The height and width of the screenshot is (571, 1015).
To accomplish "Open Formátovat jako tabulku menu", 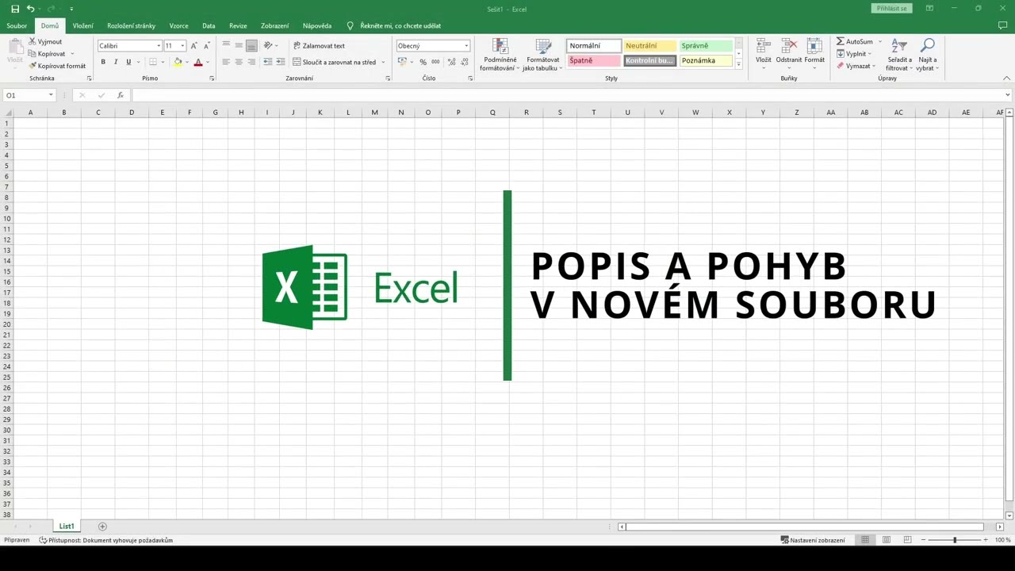I will click(542, 54).
